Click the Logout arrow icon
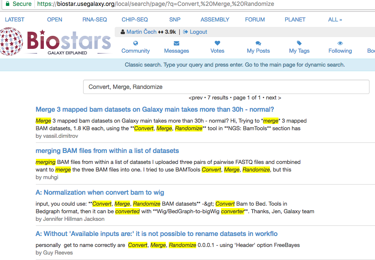375x260 pixels. 185,32
